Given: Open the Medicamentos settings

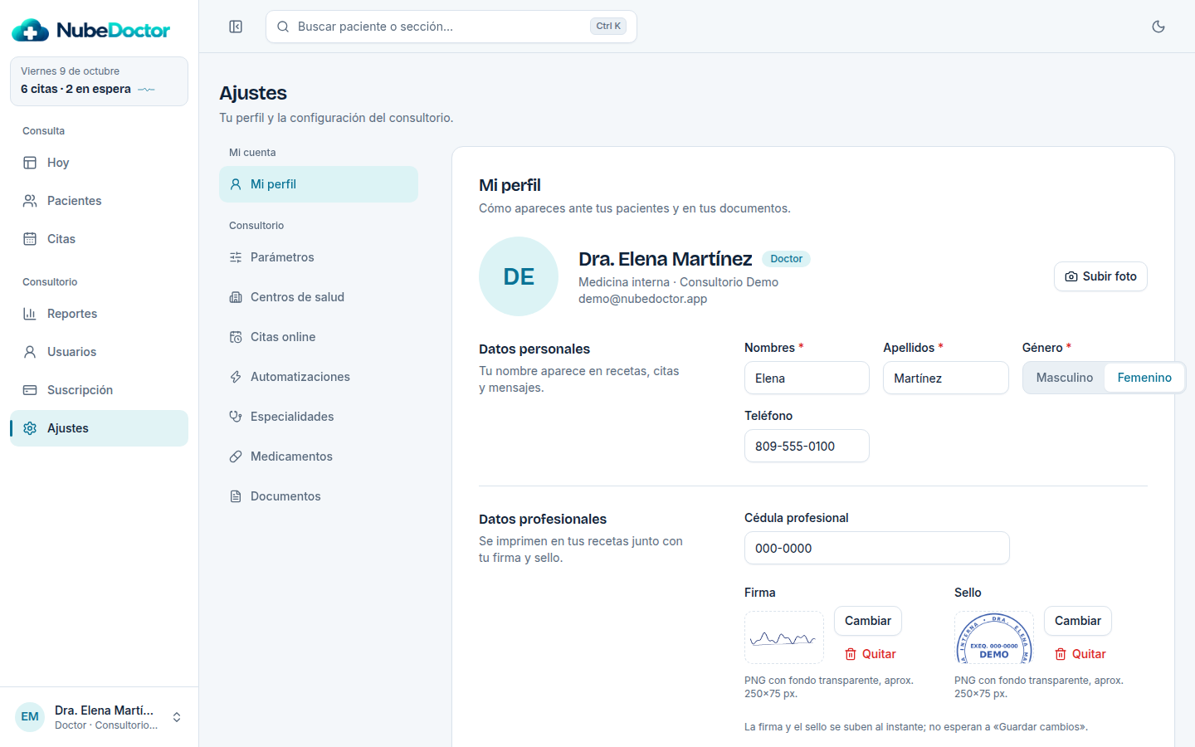Looking at the screenshot, I should point(319,456).
